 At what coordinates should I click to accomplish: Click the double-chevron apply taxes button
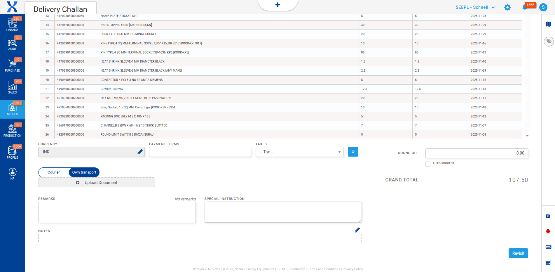coord(353,152)
